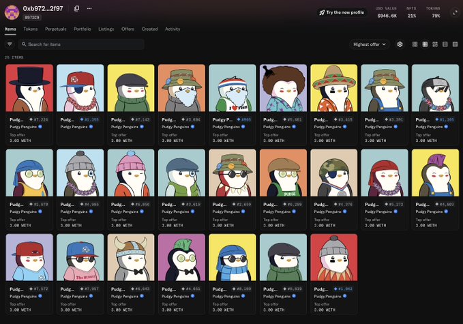This screenshot has width=463, height=324.
Task: Open eyepatch red cap penguin #1,355
Action: (80, 88)
